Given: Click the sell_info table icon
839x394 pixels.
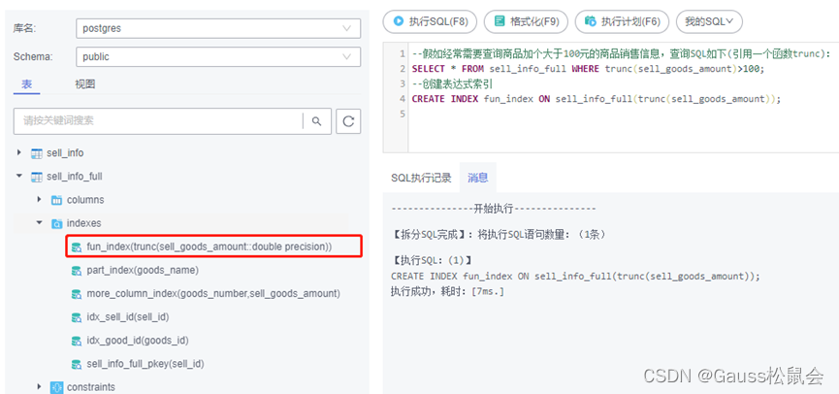Looking at the screenshot, I should point(37,153).
